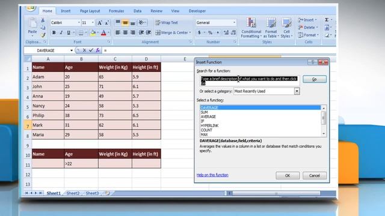Image resolution: width=385 pixels, height=216 pixels.
Task: Increase font size with Grow Font
Action: (x=99, y=23)
